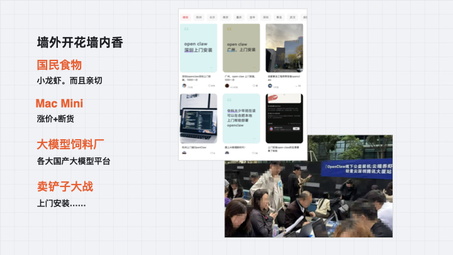Screen dimensions: 453x255
Task: Click the author avatar under the 广州 post
Action: pos(226,86)
